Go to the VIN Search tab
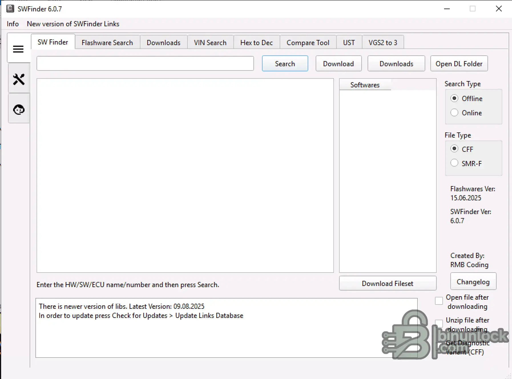The image size is (512, 379). point(210,43)
